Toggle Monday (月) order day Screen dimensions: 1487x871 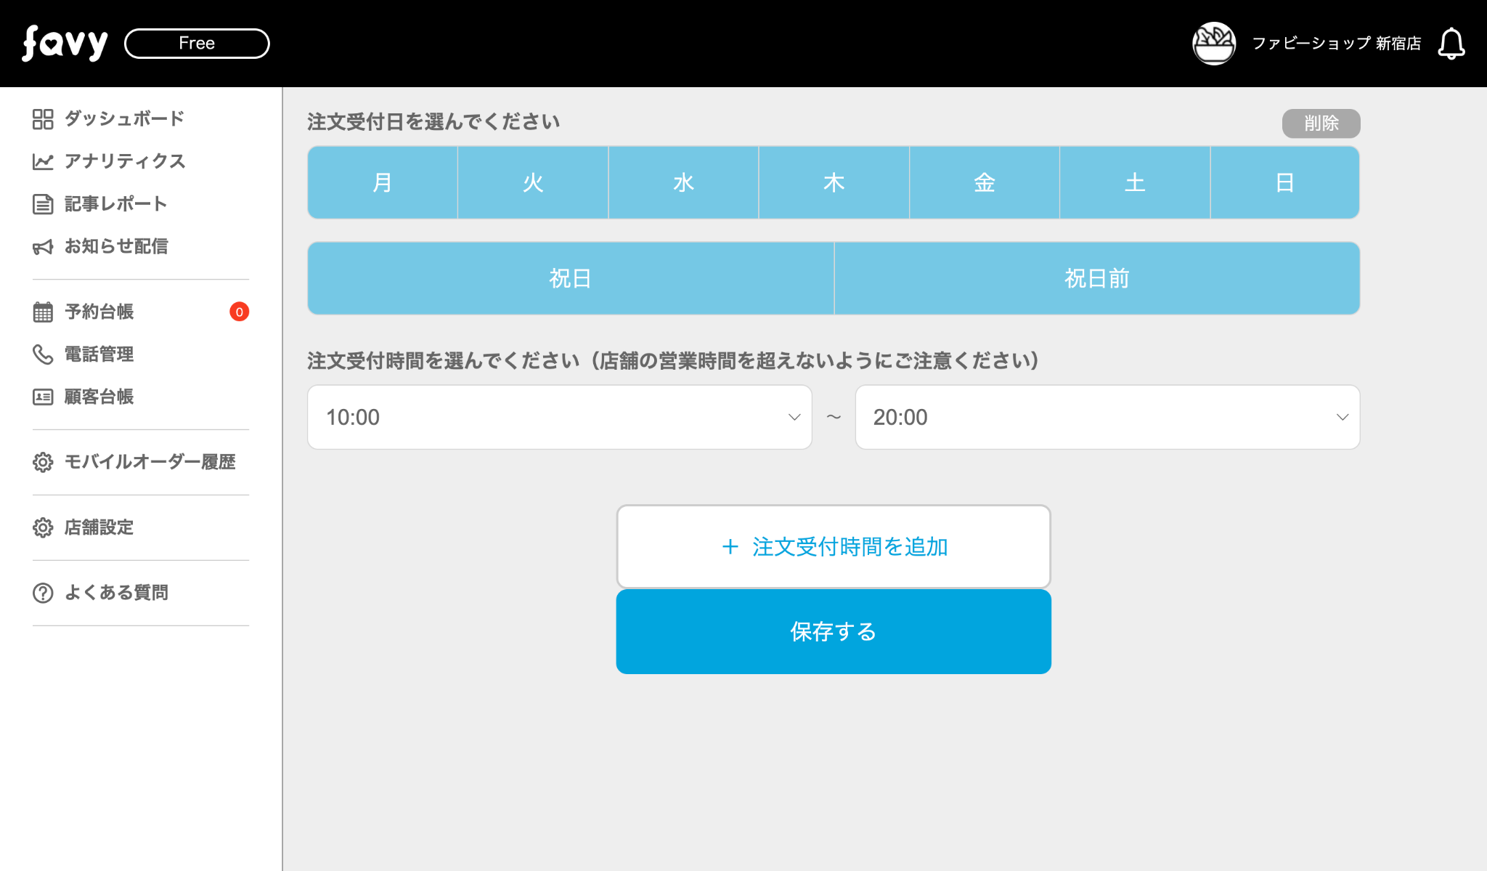pyautogui.click(x=383, y=182)
